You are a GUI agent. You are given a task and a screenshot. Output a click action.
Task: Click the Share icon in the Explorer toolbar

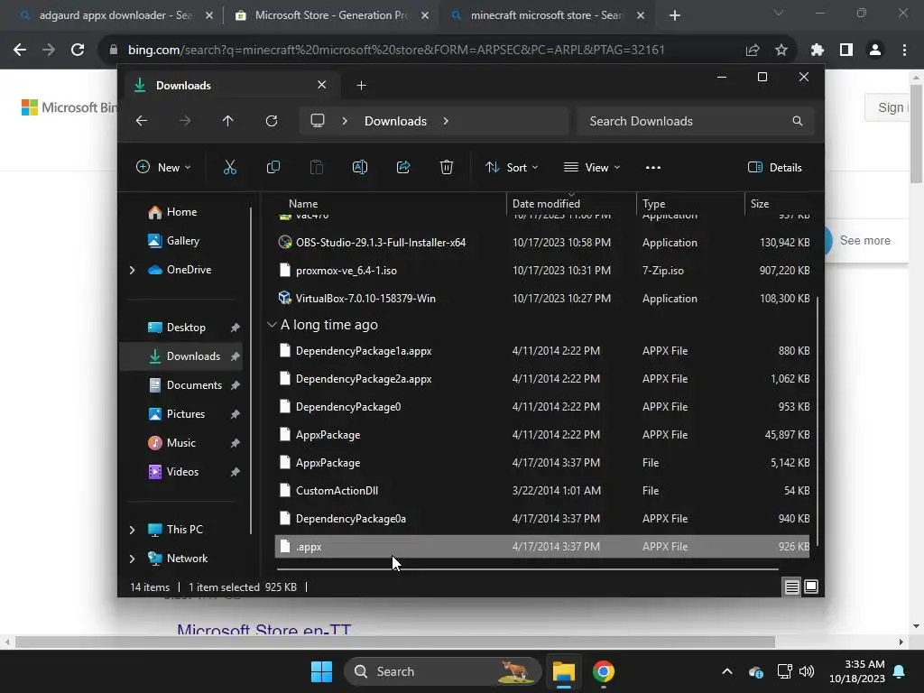click(403, 167)
